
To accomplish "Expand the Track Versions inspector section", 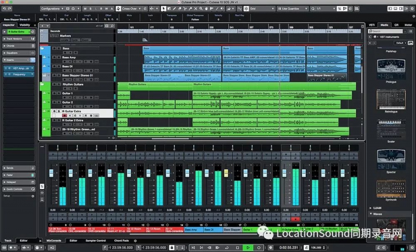I will [19, 39].
